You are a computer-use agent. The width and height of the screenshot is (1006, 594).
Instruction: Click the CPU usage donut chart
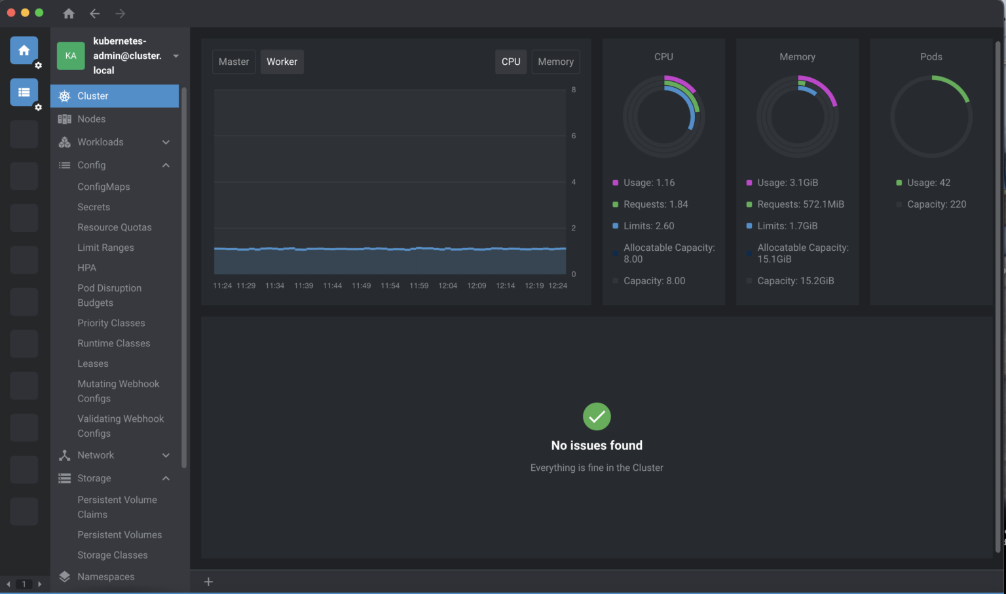tap(663, 116)
